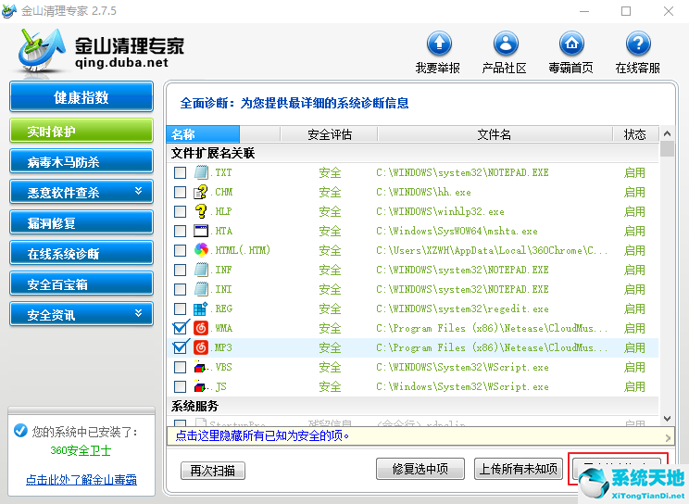Viewport: 689px width, 504px height.
Task: Uncheck the .WMA checkbox
Action: coord(180,328)
